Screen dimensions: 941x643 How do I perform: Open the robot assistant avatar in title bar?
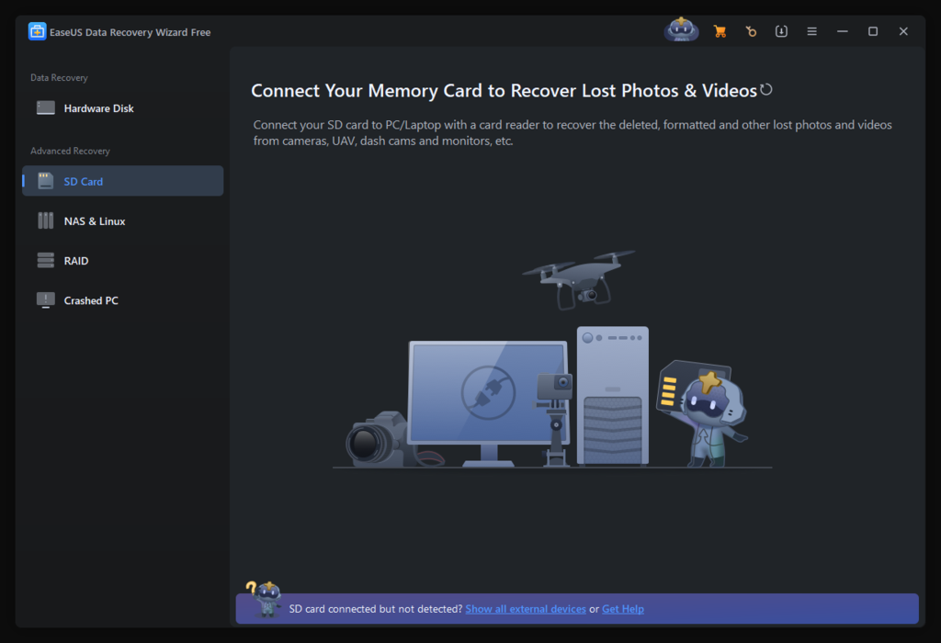click(681, 30)
